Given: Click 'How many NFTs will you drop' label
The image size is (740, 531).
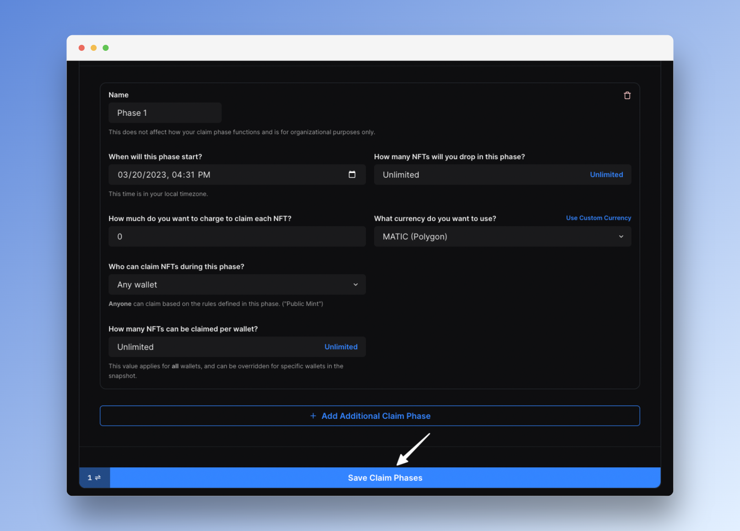Looking at the screenshot, I should pyautogui.click(x=449, y=157).
